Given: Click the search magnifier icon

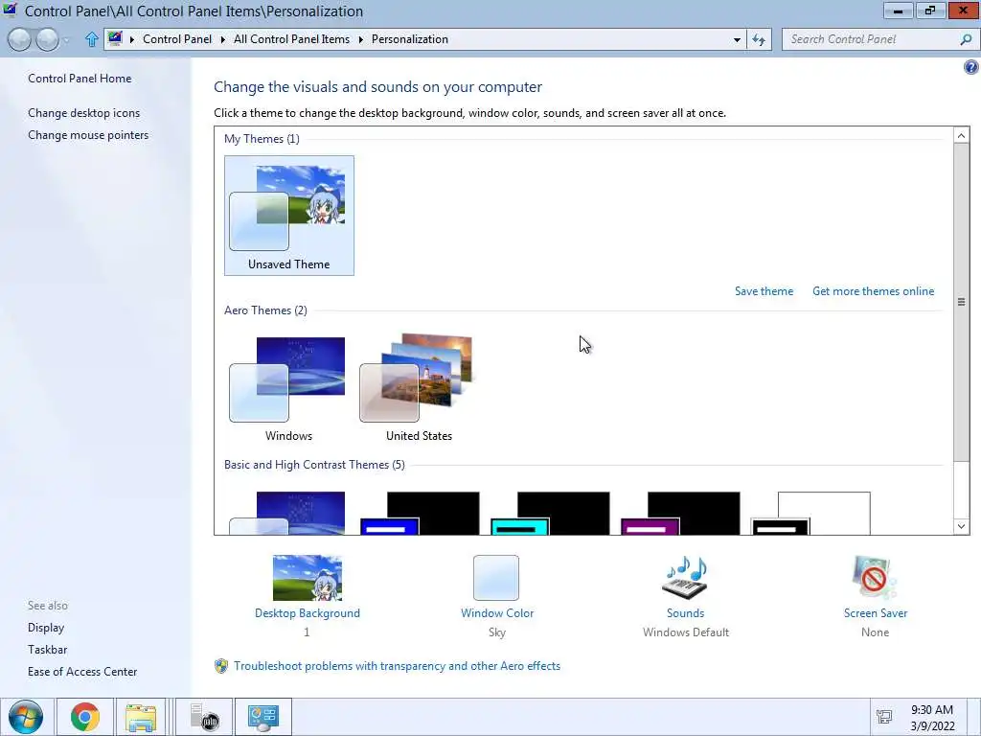Looking at the screenshot, I should (966, 39).
